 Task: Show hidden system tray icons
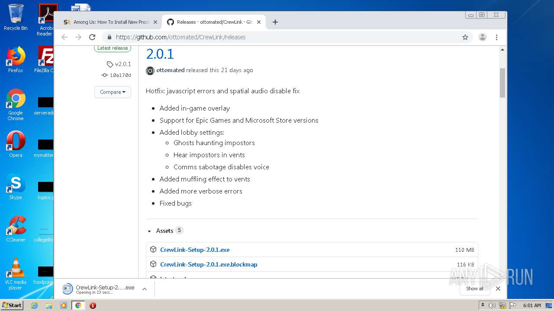coord(483,305)
